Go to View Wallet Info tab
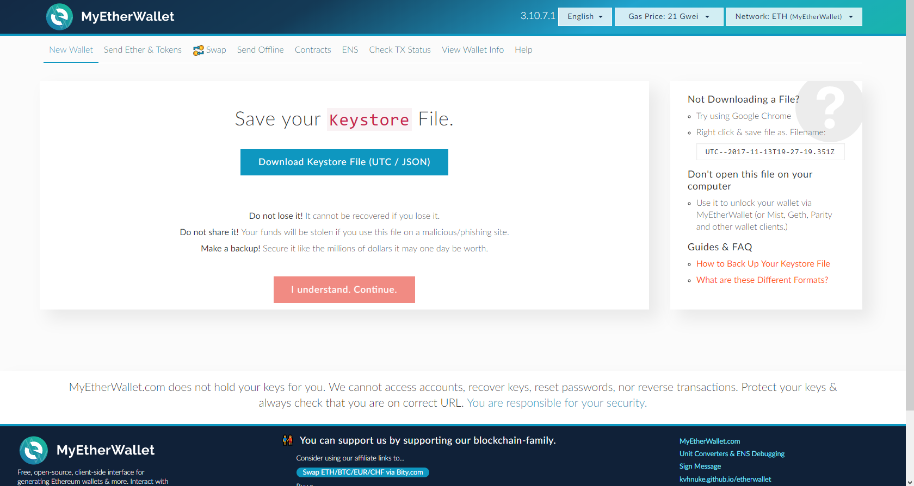This screenshot has width=914, height=486. pyautogui.click(x=473, y=50)
